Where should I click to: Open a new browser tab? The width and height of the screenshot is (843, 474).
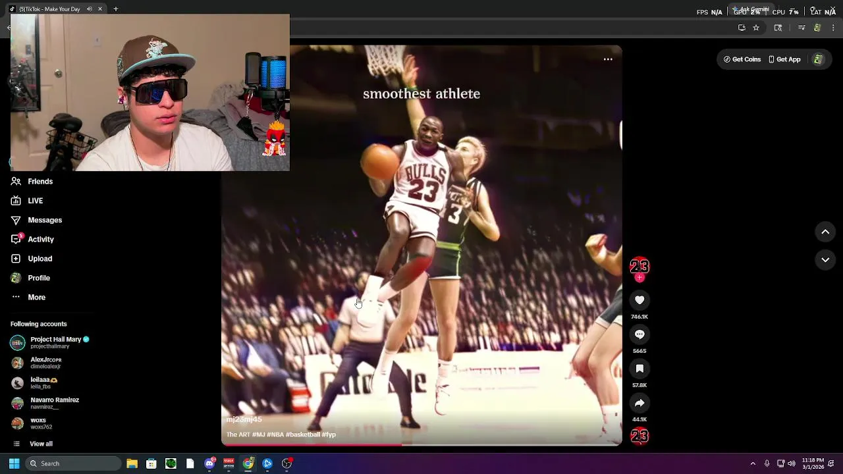point(116,9)
